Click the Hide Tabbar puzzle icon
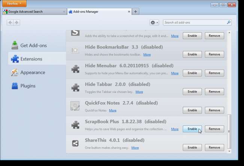Viewport: 244px width, 166px height. click(75, 88)
